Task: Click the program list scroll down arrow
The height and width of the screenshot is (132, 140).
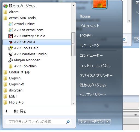Action: tap(74, 103)
